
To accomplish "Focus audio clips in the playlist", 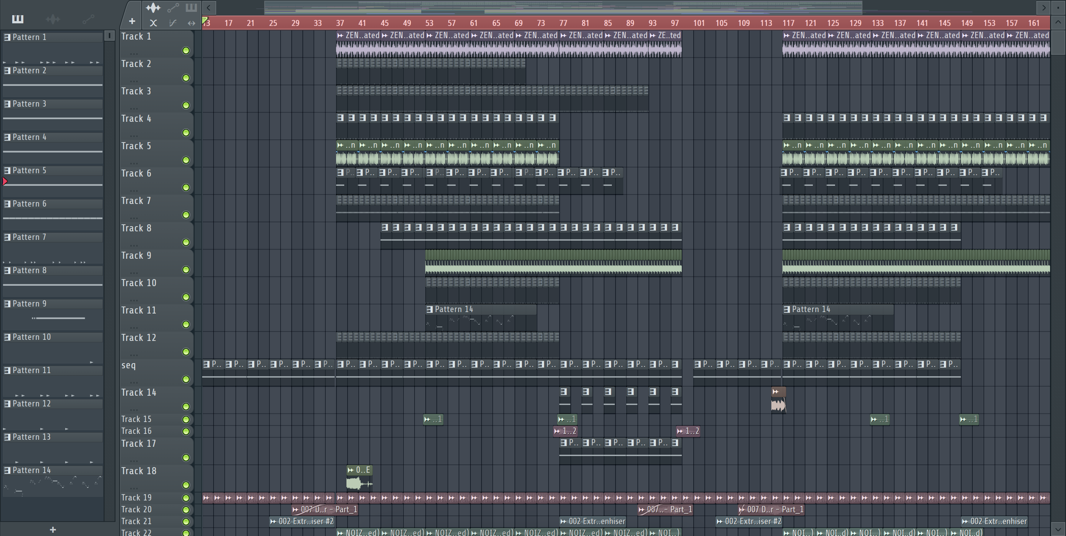I will (153, 7).
